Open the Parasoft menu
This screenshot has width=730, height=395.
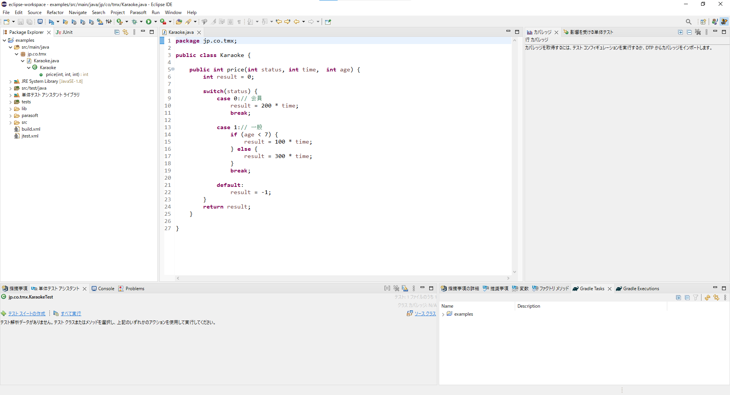pyautogui.click(x=138, y=13)
